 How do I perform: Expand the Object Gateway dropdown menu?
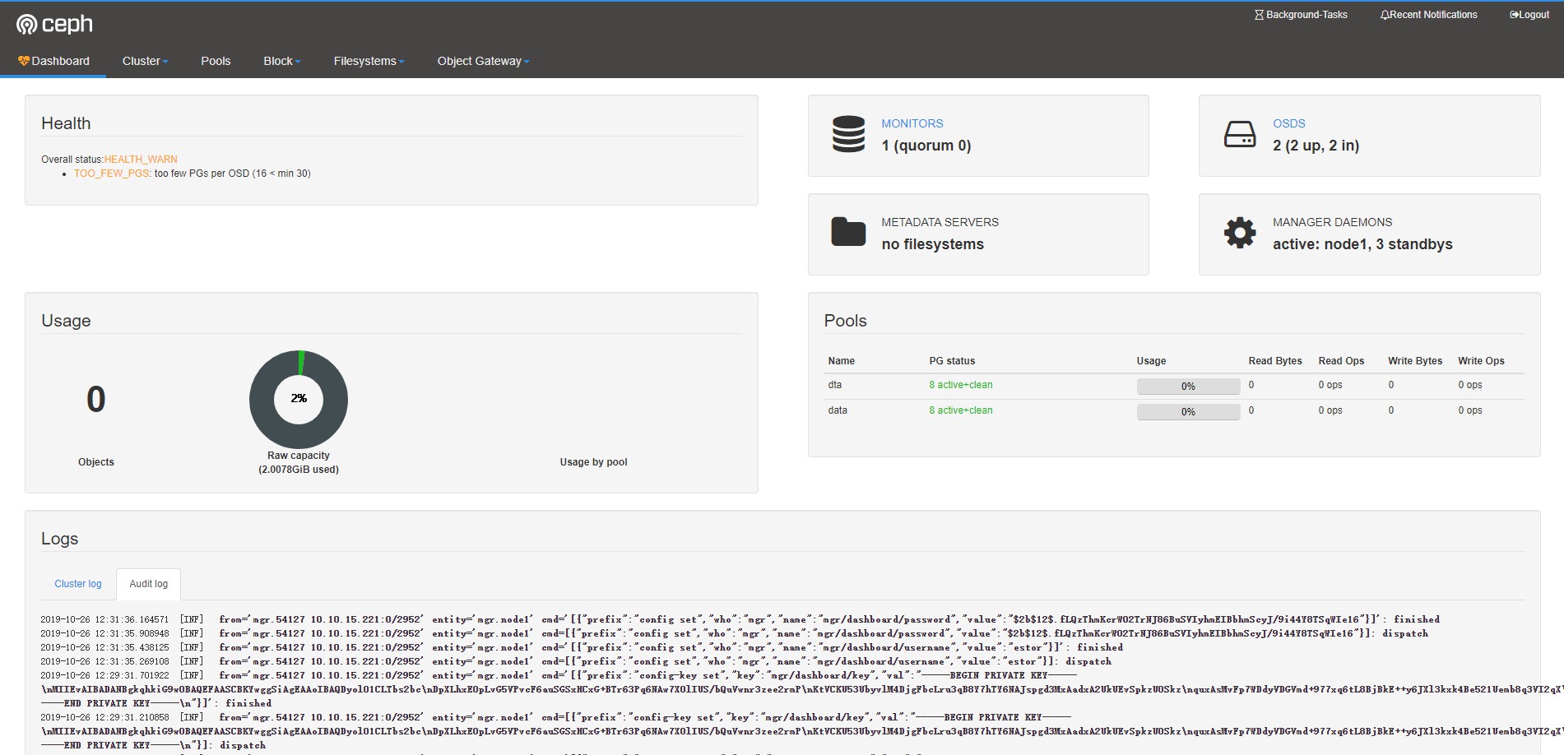coord(483,61)
